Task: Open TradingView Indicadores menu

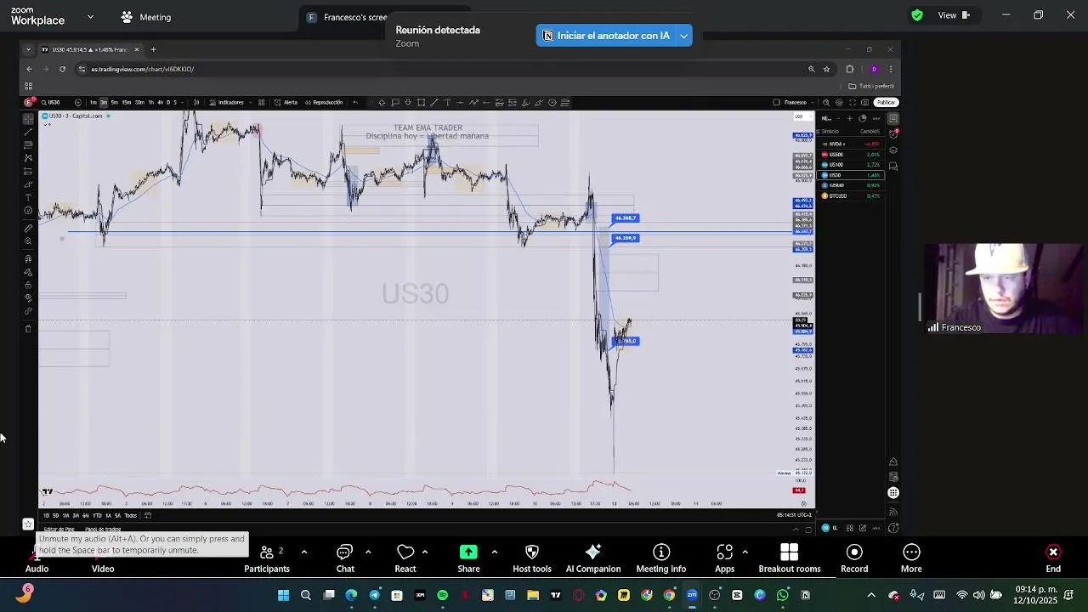Action: click(226, 102)
